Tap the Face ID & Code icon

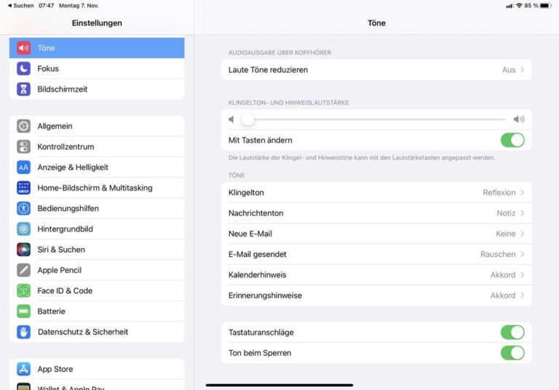[24, 290]
